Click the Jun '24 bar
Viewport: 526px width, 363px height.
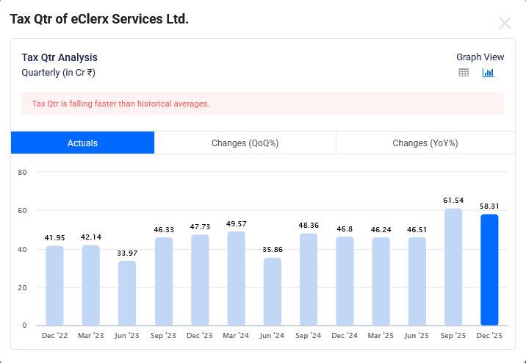click(272, 292)
